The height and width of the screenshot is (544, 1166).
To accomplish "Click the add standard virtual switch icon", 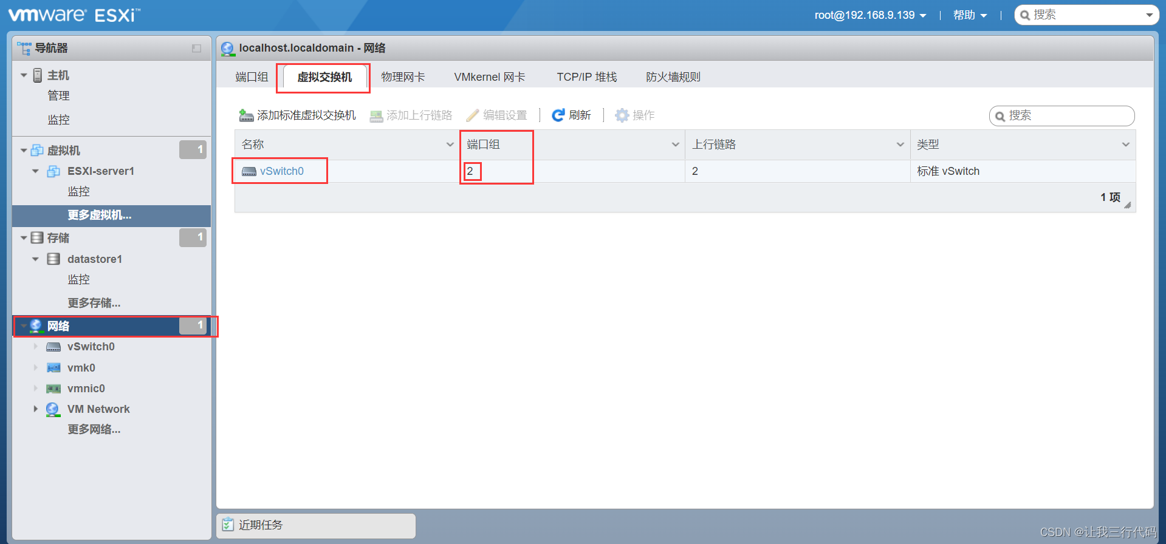I will point(246,115).
